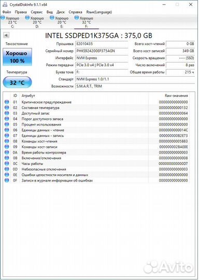
Task: Click status icon for attribute 0E
Action: click(x=7, y=175)
